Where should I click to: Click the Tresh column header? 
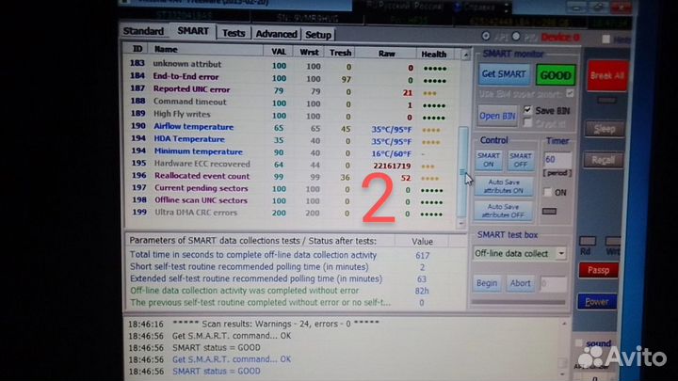[x=340, y=53]
